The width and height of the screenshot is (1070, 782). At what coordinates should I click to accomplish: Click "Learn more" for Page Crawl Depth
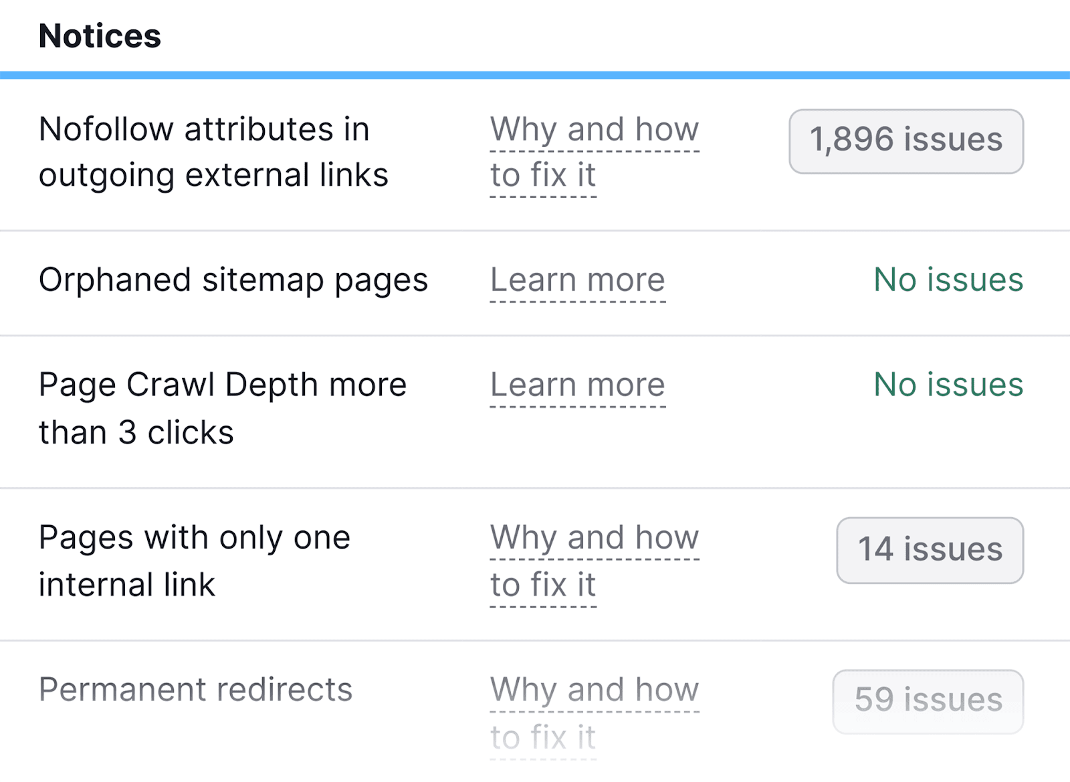(577, 385)
